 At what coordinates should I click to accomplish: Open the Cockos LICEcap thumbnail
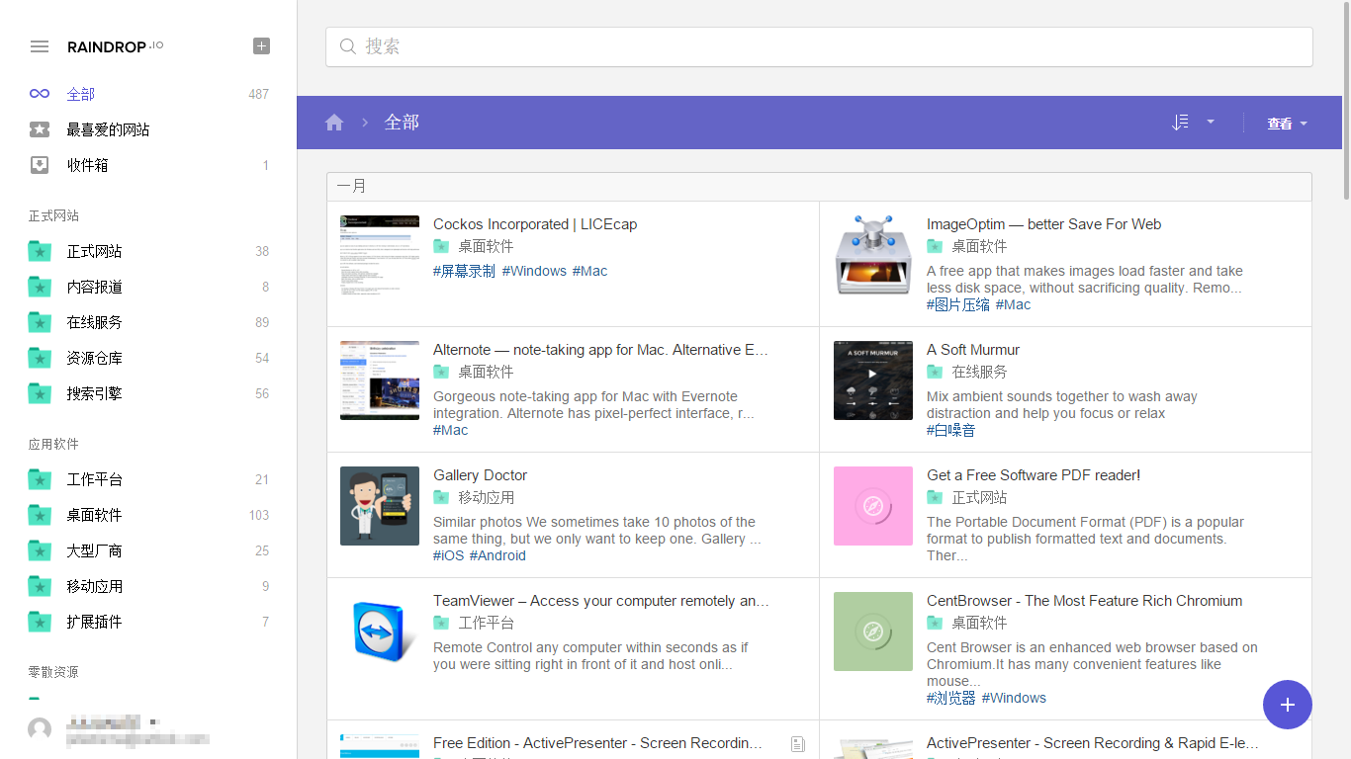click(380, 255)
